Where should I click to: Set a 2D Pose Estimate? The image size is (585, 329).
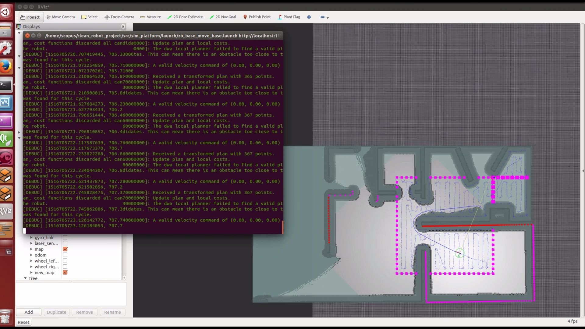click(x=185, y=17)
